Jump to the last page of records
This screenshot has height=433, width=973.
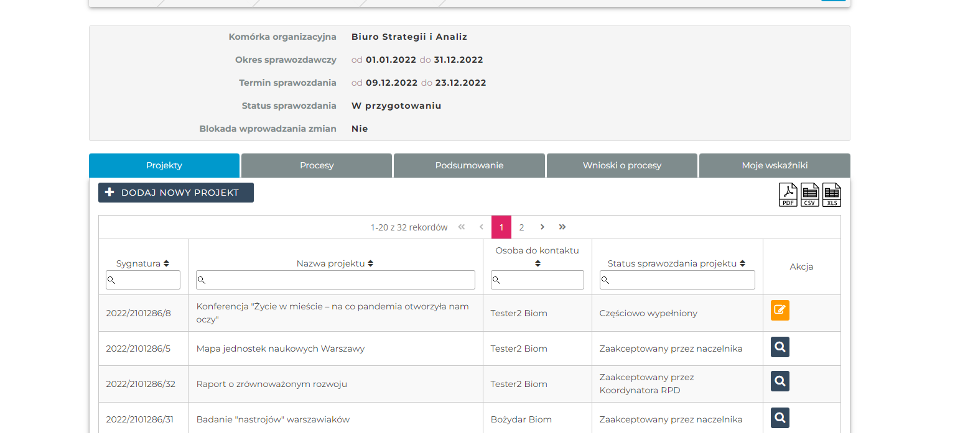(x=562, y=227)
